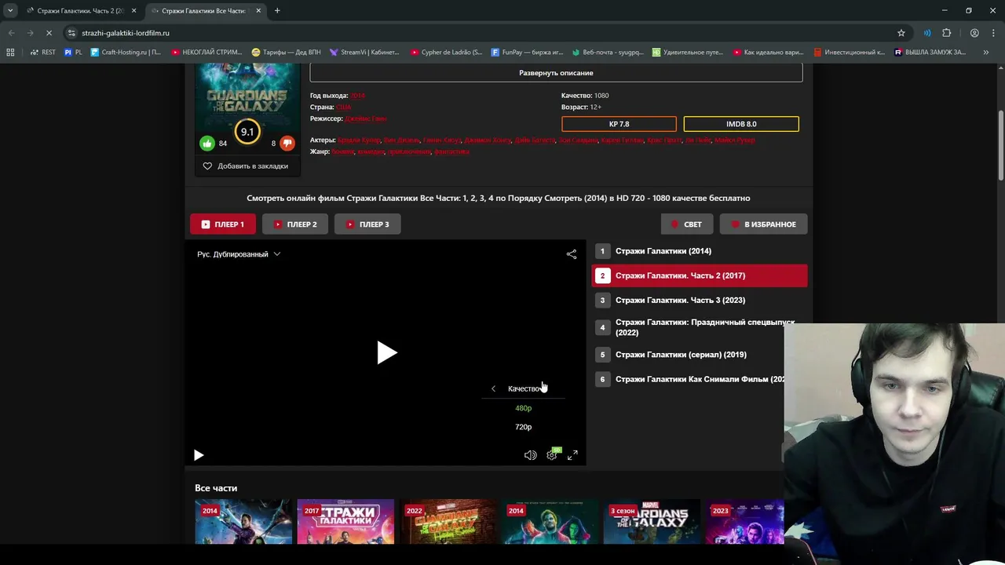Close the Стражи Галактики Все Части browser tab
Screen dimensions: 1005x565
(258, 11)
